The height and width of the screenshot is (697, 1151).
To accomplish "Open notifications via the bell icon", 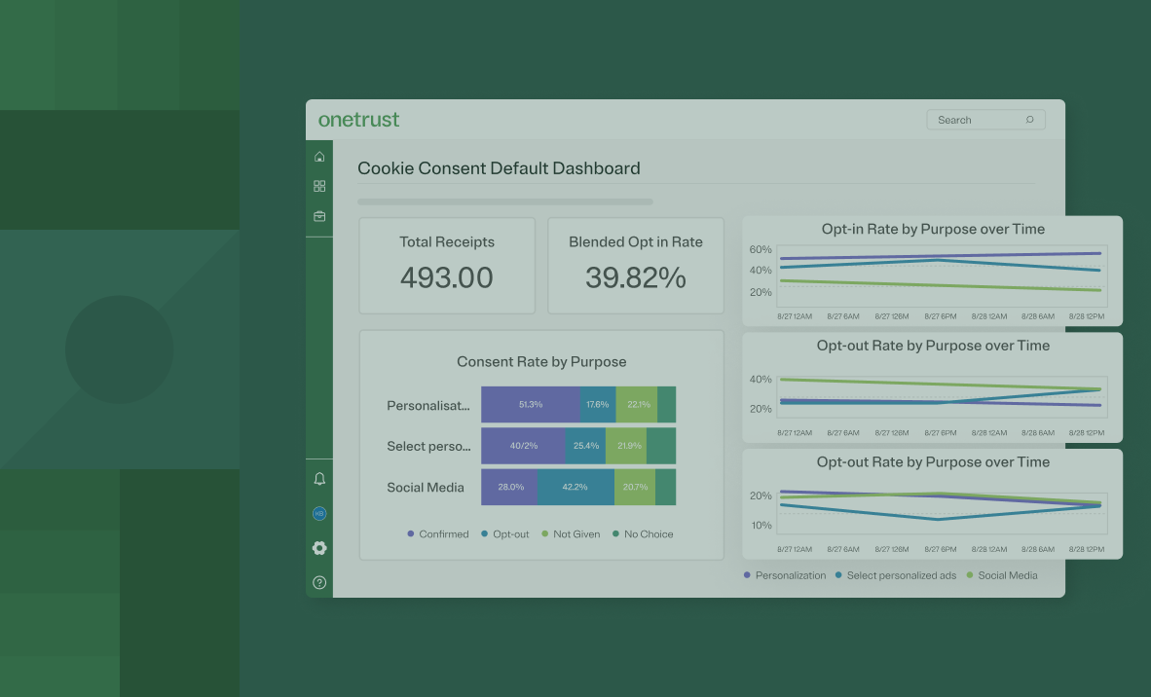I will tap(318, 478).
